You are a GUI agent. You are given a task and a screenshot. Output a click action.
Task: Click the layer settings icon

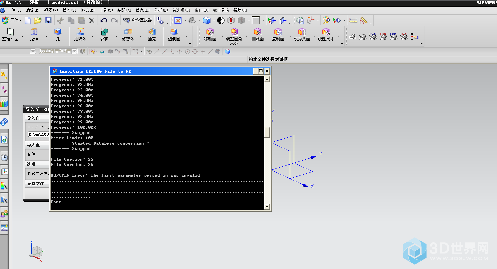(300, 20)
